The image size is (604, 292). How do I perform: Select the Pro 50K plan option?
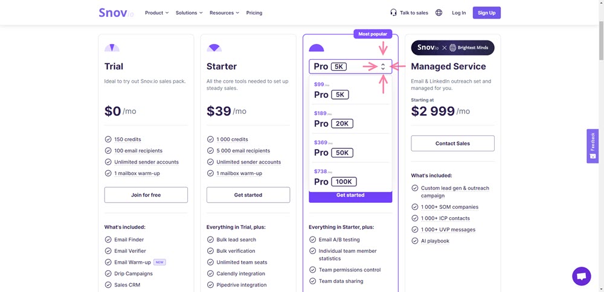[350, 148]
